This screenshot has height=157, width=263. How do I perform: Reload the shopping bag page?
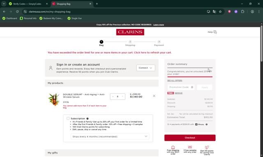point(17,12)
